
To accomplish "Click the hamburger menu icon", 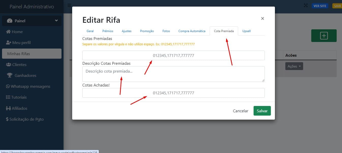I will (x=69, y=5).
